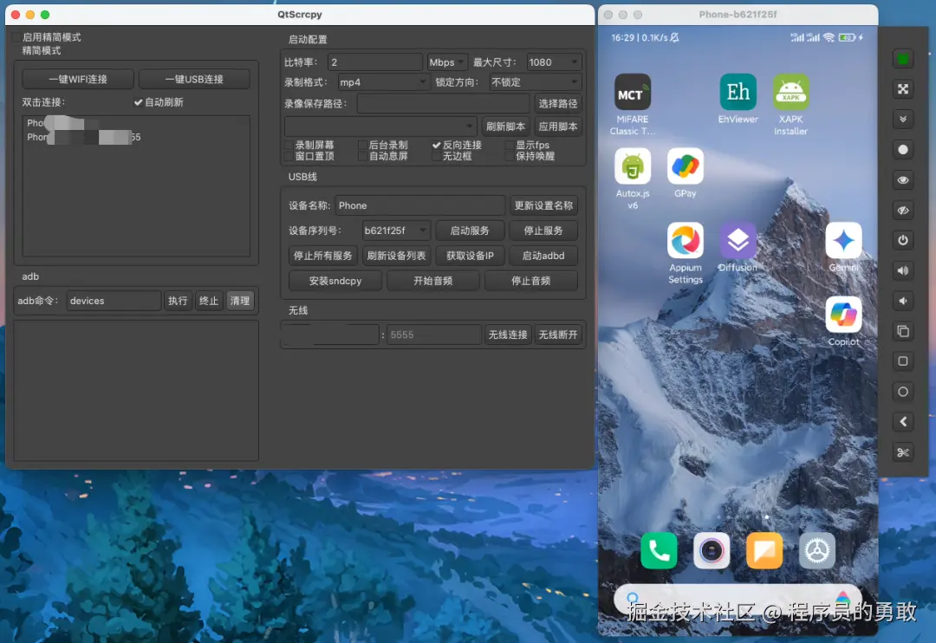Click the green indicator at toolbar top
This screenshot has height=643, width=936.
pyautogui.click(x=902, y=59)
